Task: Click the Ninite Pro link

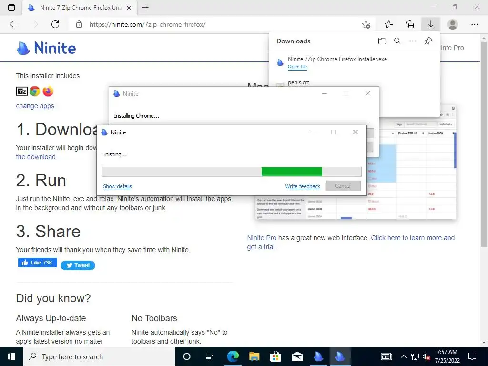Action: coord(262,238)
